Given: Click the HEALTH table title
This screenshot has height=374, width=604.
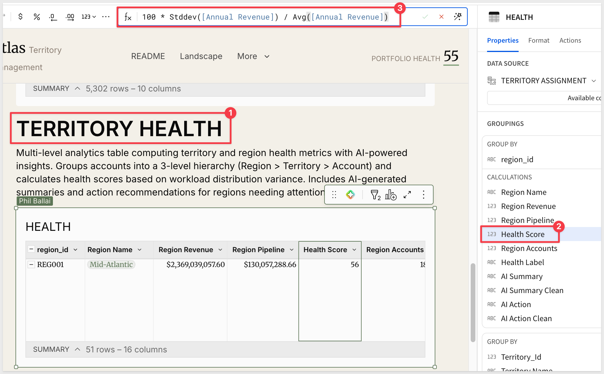Looking at the screenshot, I should (48, 227).
